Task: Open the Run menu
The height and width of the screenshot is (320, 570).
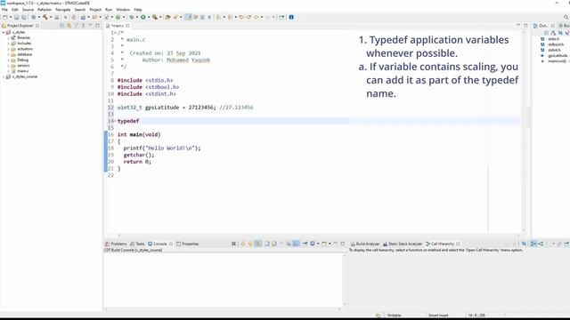Action: [109, 10]
